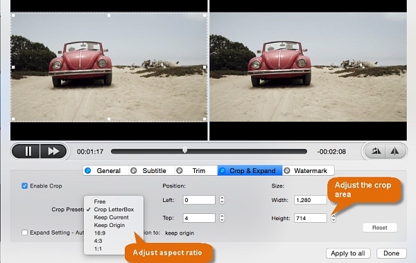Click the Top position input field
Viewport: 416px width, 263px height.
199,218
